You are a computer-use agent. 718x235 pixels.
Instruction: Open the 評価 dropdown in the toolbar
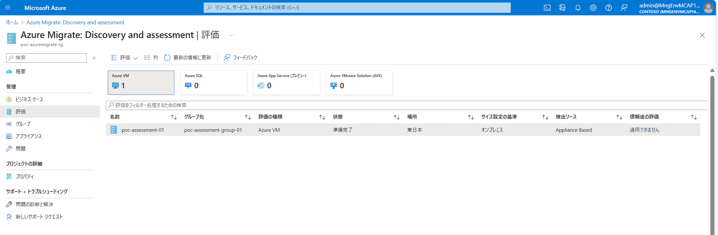124,58
